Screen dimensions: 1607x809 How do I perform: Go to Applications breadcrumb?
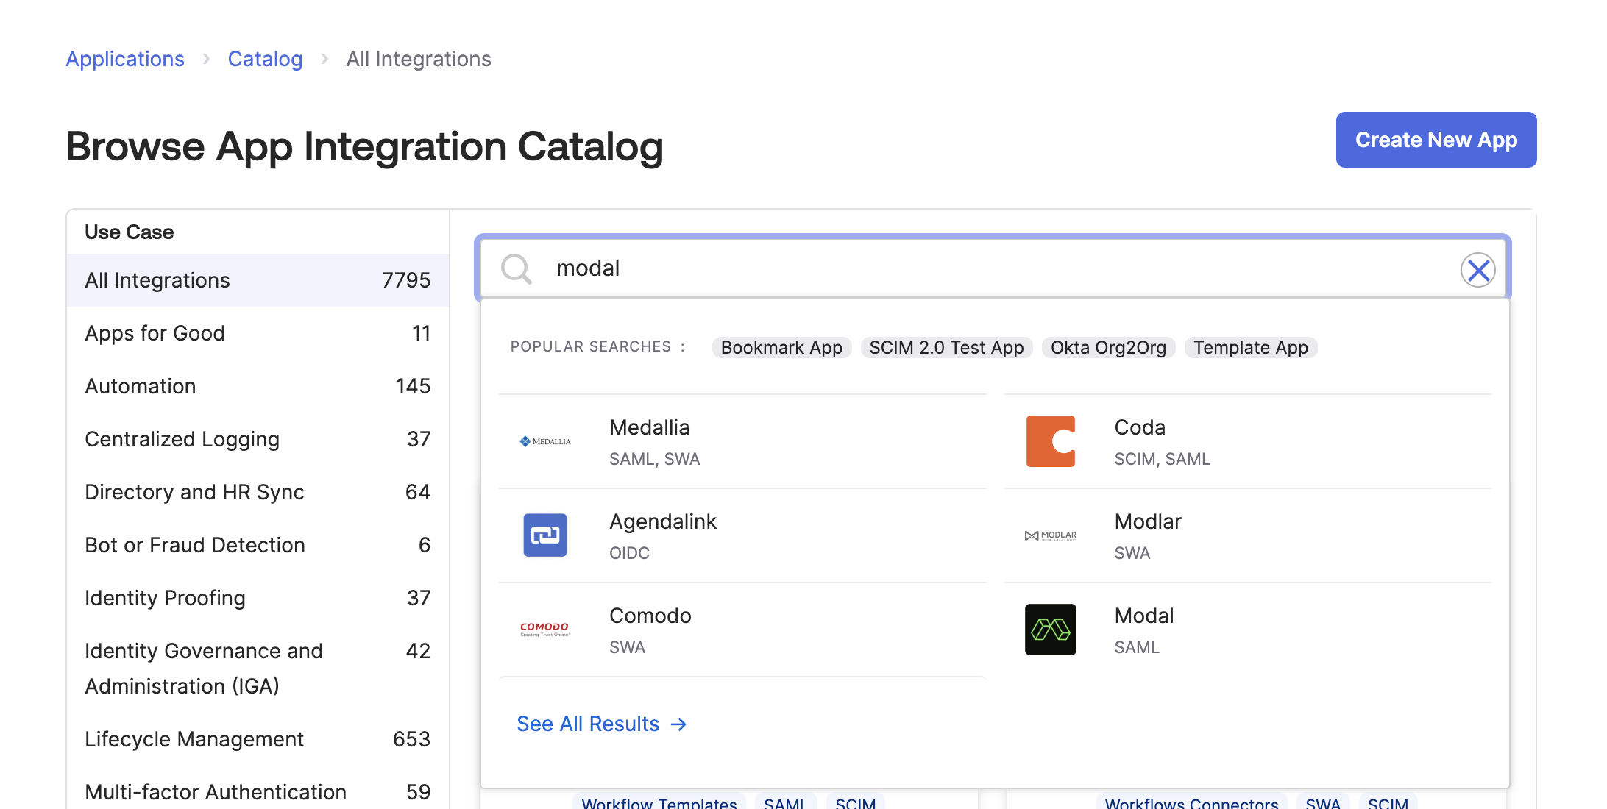(x=125, y=59)
